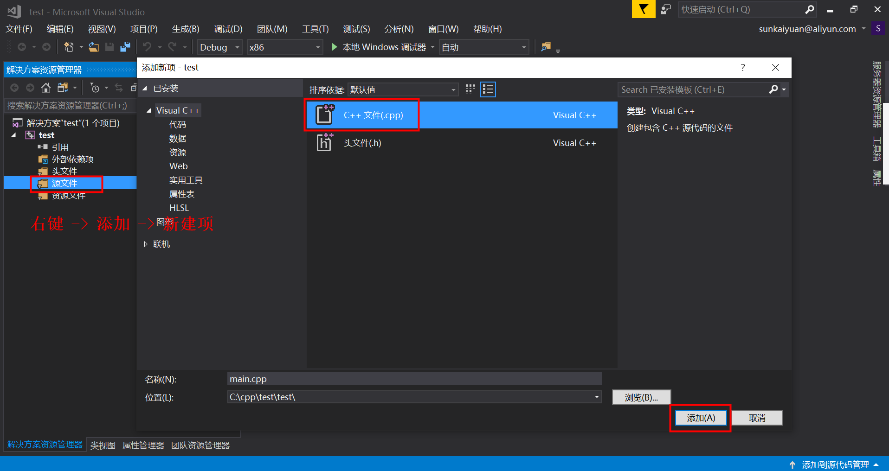Click the user account avatar S
The width and height of the screenshot is (889, 471).
click(878, 29)
